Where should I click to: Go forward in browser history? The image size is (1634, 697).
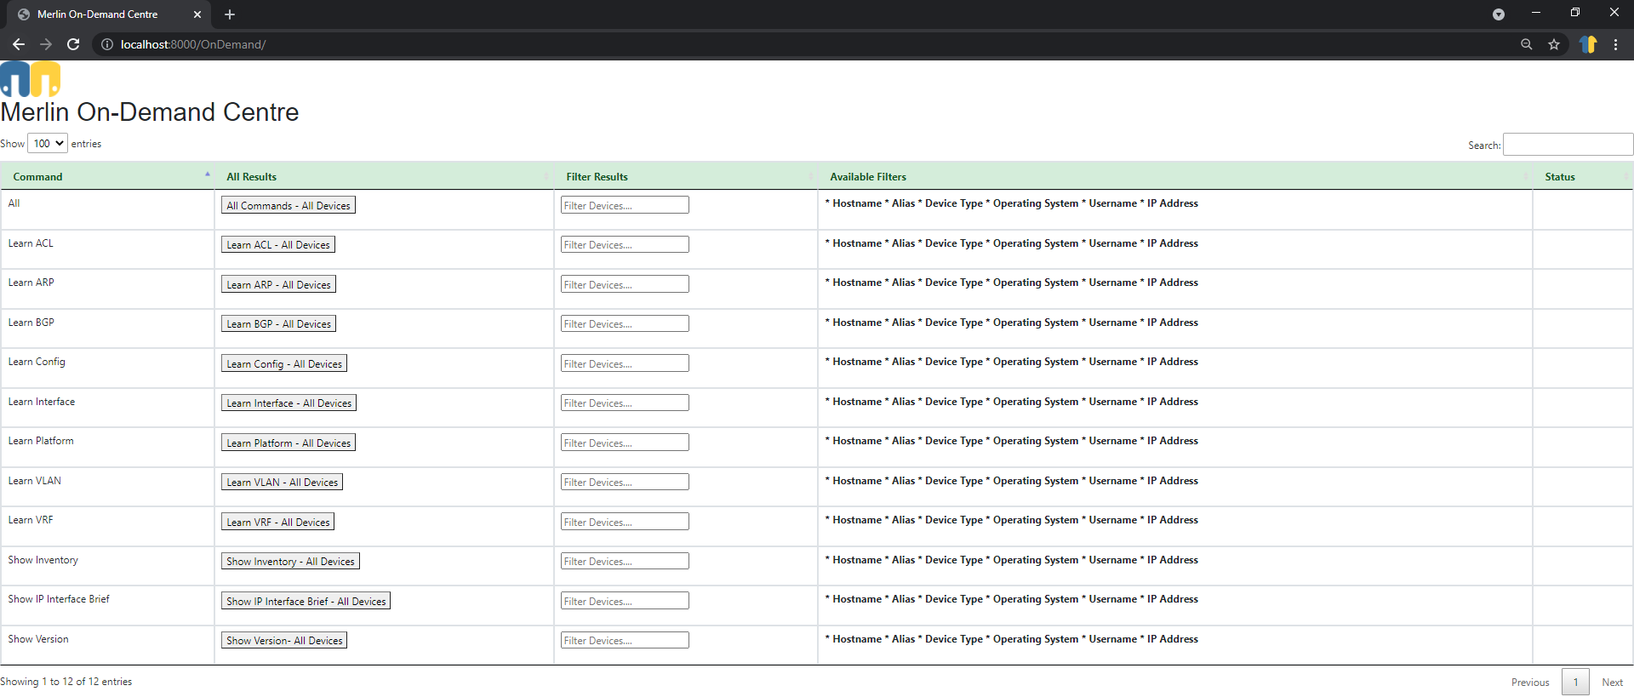(46, 44)
